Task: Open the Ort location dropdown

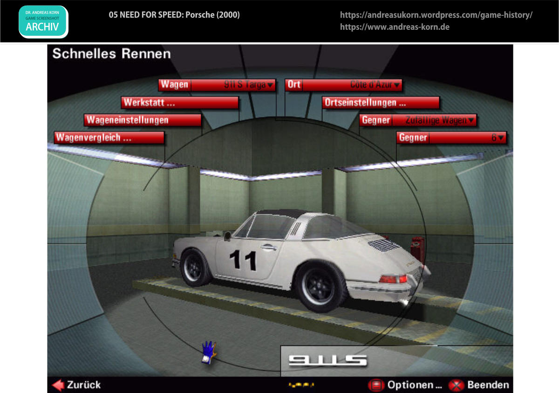Action: (344, 85)
